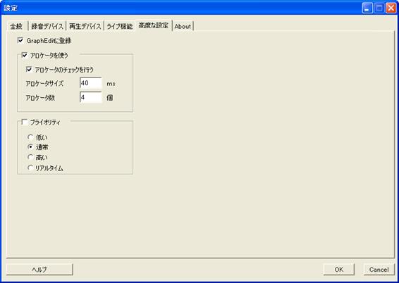This screenshot has height=283, width=399.
Task: Click the Cancel button
Action: point(379,270)
